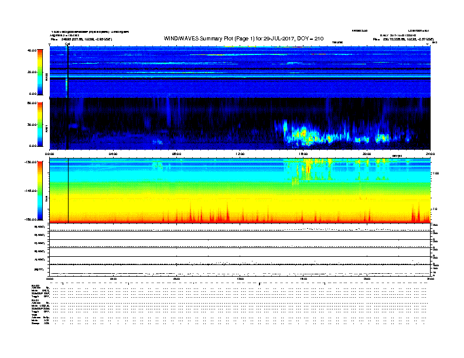This screenshot has width=464, height=358.
Task: Click the TNR vertical axis label
Action: pyautogui.click(x=46, y=199)
